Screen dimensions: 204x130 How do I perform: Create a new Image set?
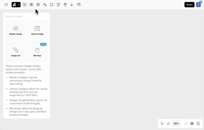tap(16, 52)
